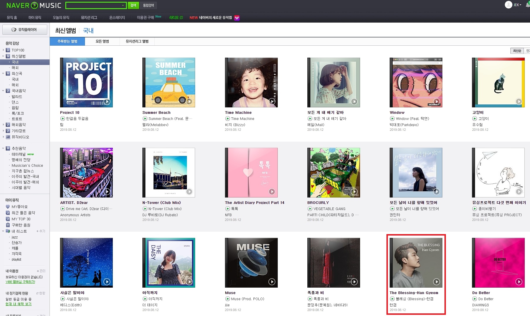Screen dimensions: 530x316
Task: Expand the 해외음악 tree node
Action: [x=4, y=125]
